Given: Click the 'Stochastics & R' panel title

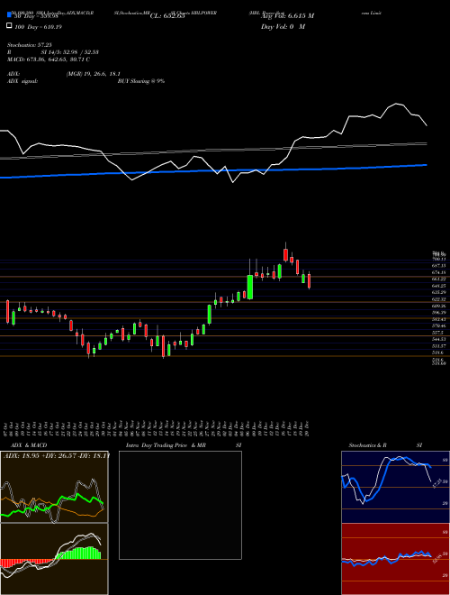Looking at the screenshot, I should tap(367, 445).
